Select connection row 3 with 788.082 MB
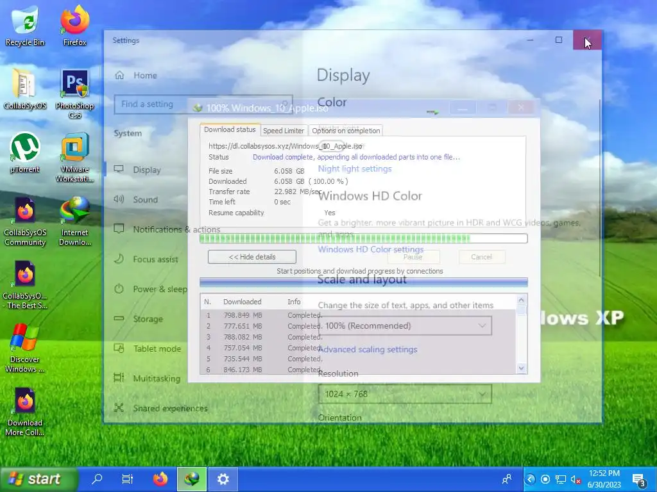Screen dimensions: 657x492 click(358, 337)
